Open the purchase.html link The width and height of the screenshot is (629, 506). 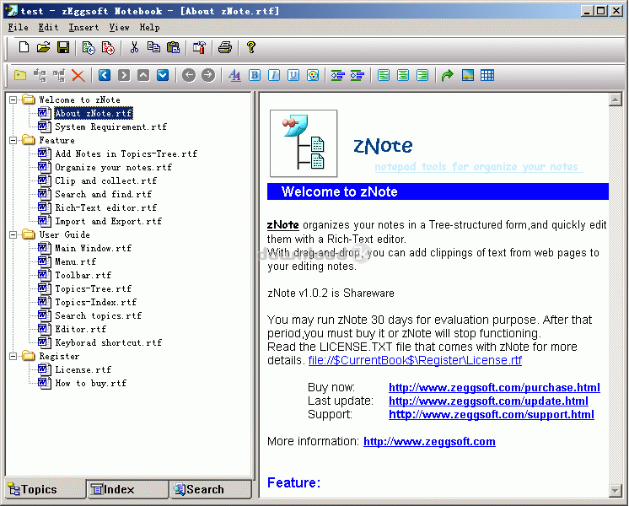[494, 388]
